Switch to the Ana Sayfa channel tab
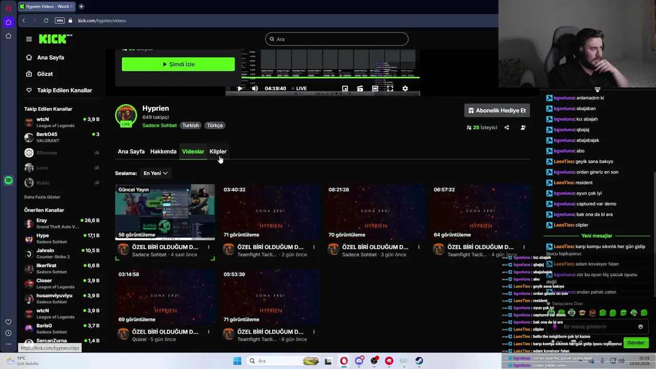This screenshot has height=369, width=656. [x=131, y=152]
